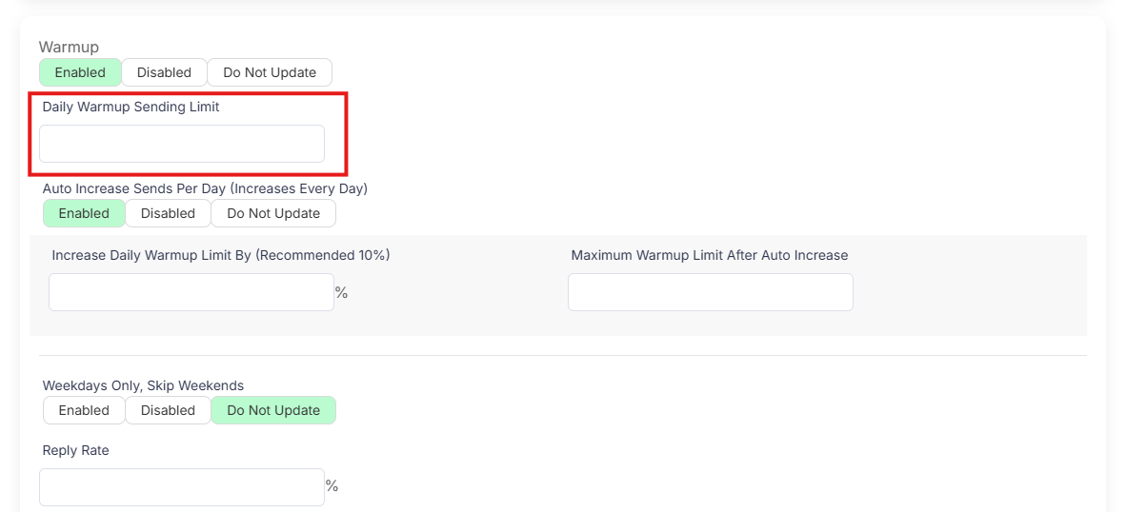1127x512 pixels.
Task: Set Warmup to Disabled
Action: point(164,72)
